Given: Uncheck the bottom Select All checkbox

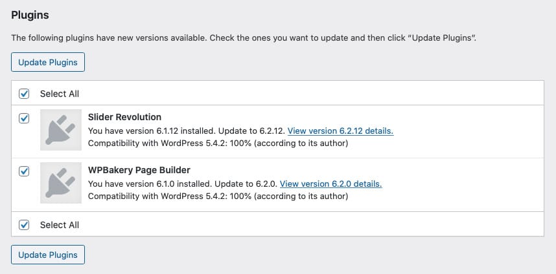Looking at the screenshot, I should pos(24,225).
